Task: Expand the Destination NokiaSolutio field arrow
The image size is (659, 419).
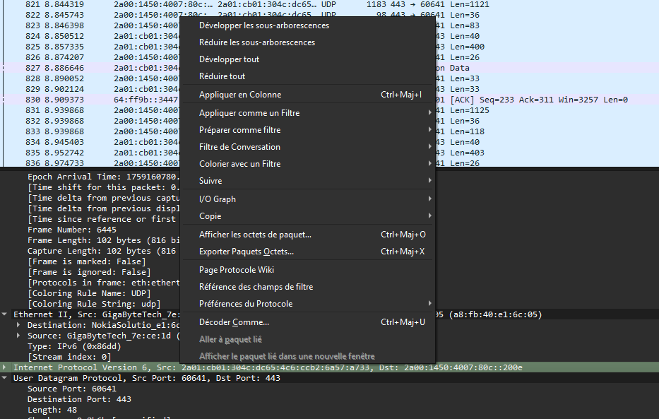Action: [x=18, y=325]
